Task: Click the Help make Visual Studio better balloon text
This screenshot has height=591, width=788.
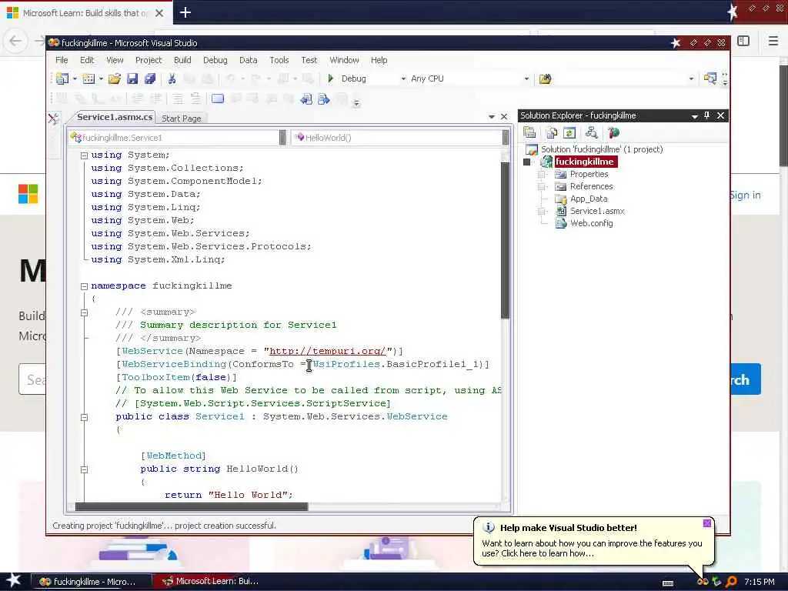Action: (569, 528)
